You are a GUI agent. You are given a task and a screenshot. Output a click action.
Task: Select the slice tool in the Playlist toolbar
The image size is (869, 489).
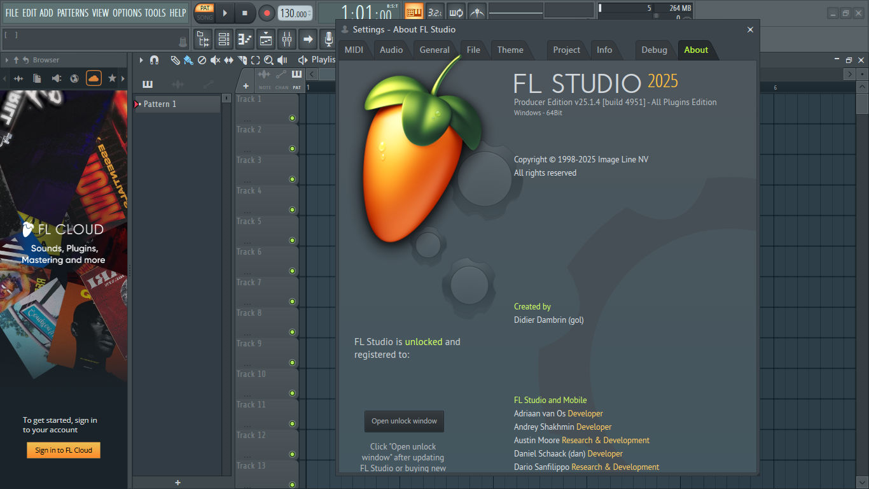(242, 60)
